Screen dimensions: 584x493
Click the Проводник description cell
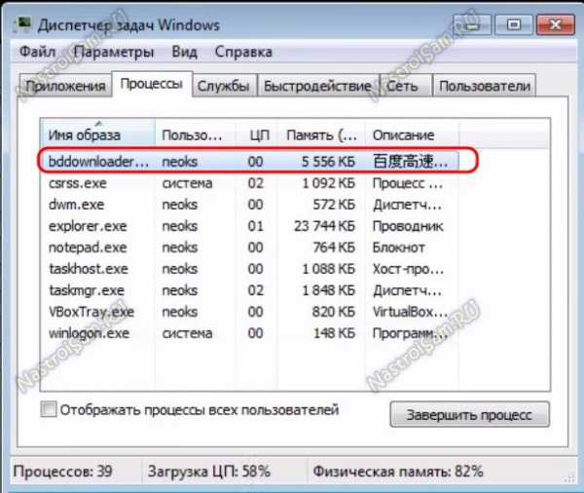click(408, 226)
